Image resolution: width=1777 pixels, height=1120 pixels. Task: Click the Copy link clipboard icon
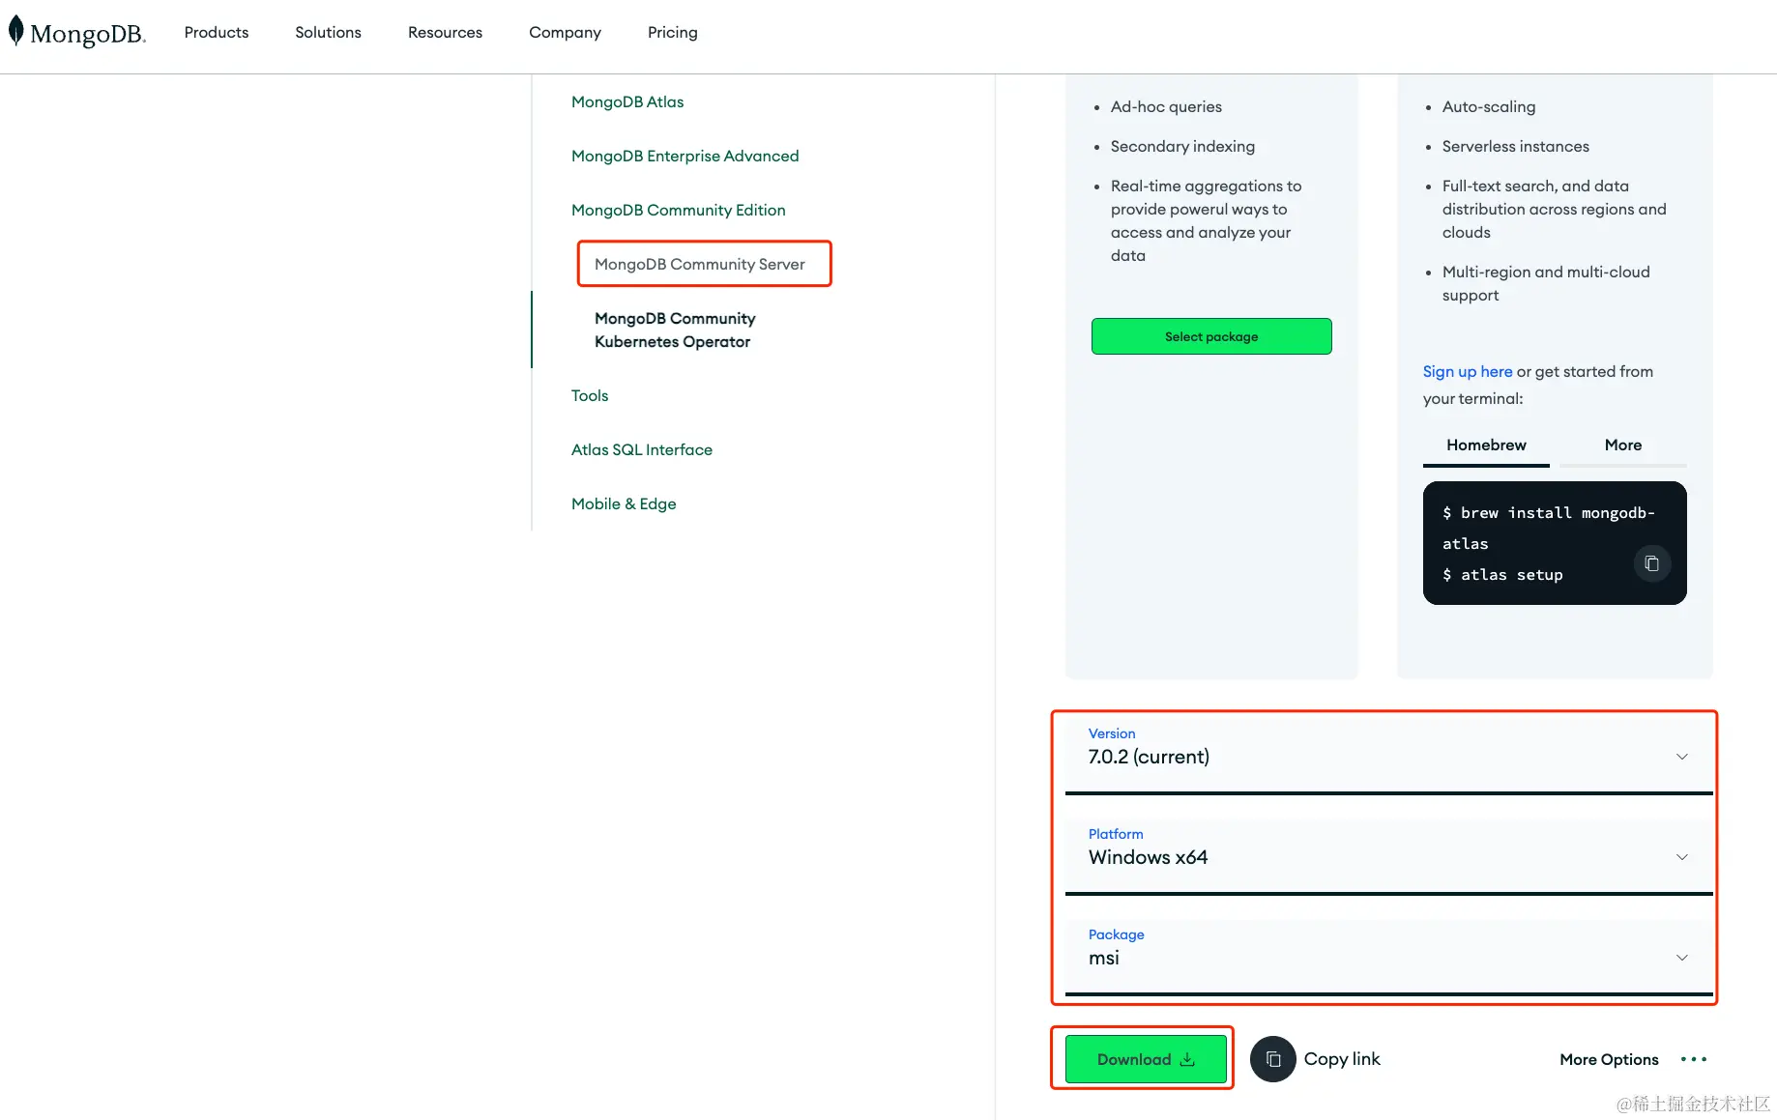(x=1272, y=1059)
